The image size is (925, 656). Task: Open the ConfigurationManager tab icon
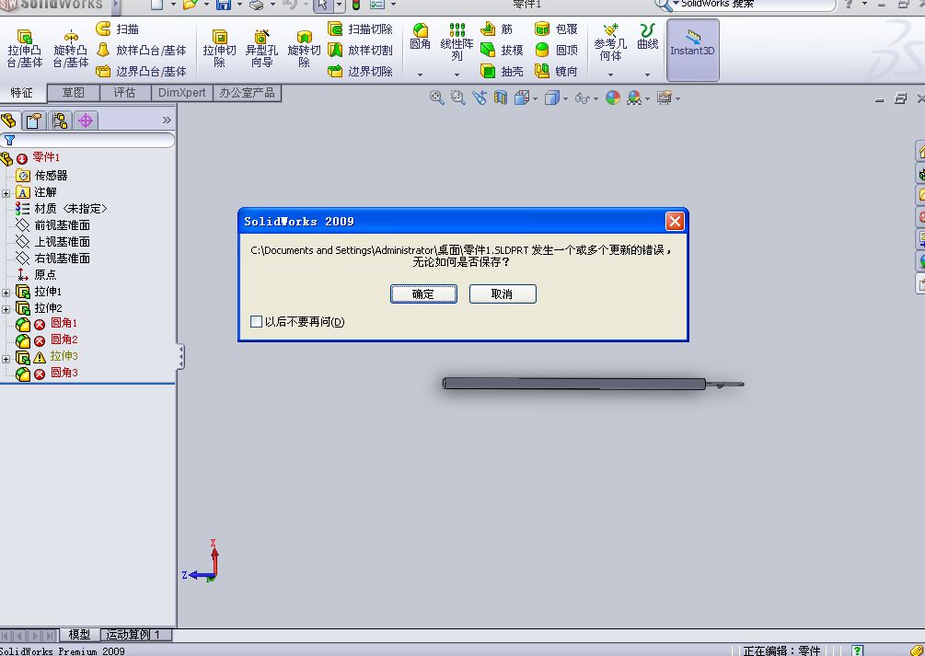[60, 121]
